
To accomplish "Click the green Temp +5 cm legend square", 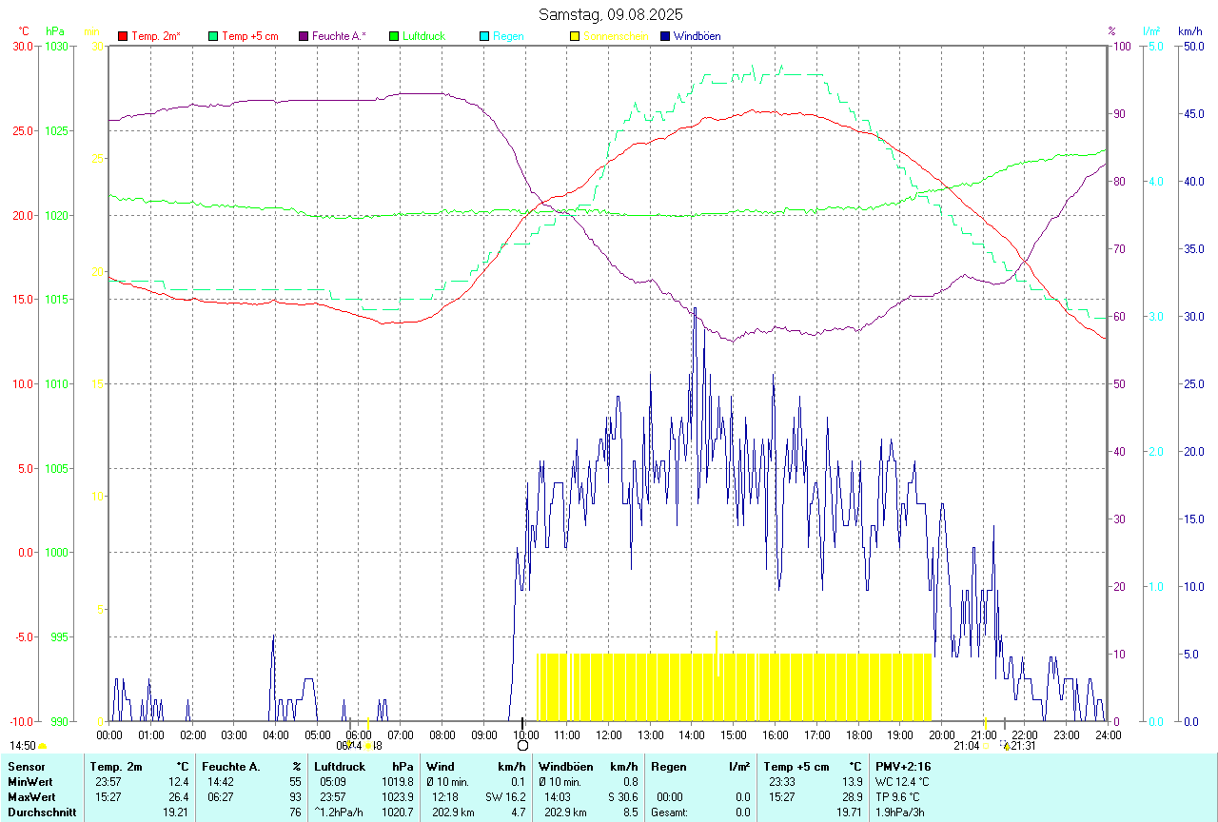I will pos(213,36).
